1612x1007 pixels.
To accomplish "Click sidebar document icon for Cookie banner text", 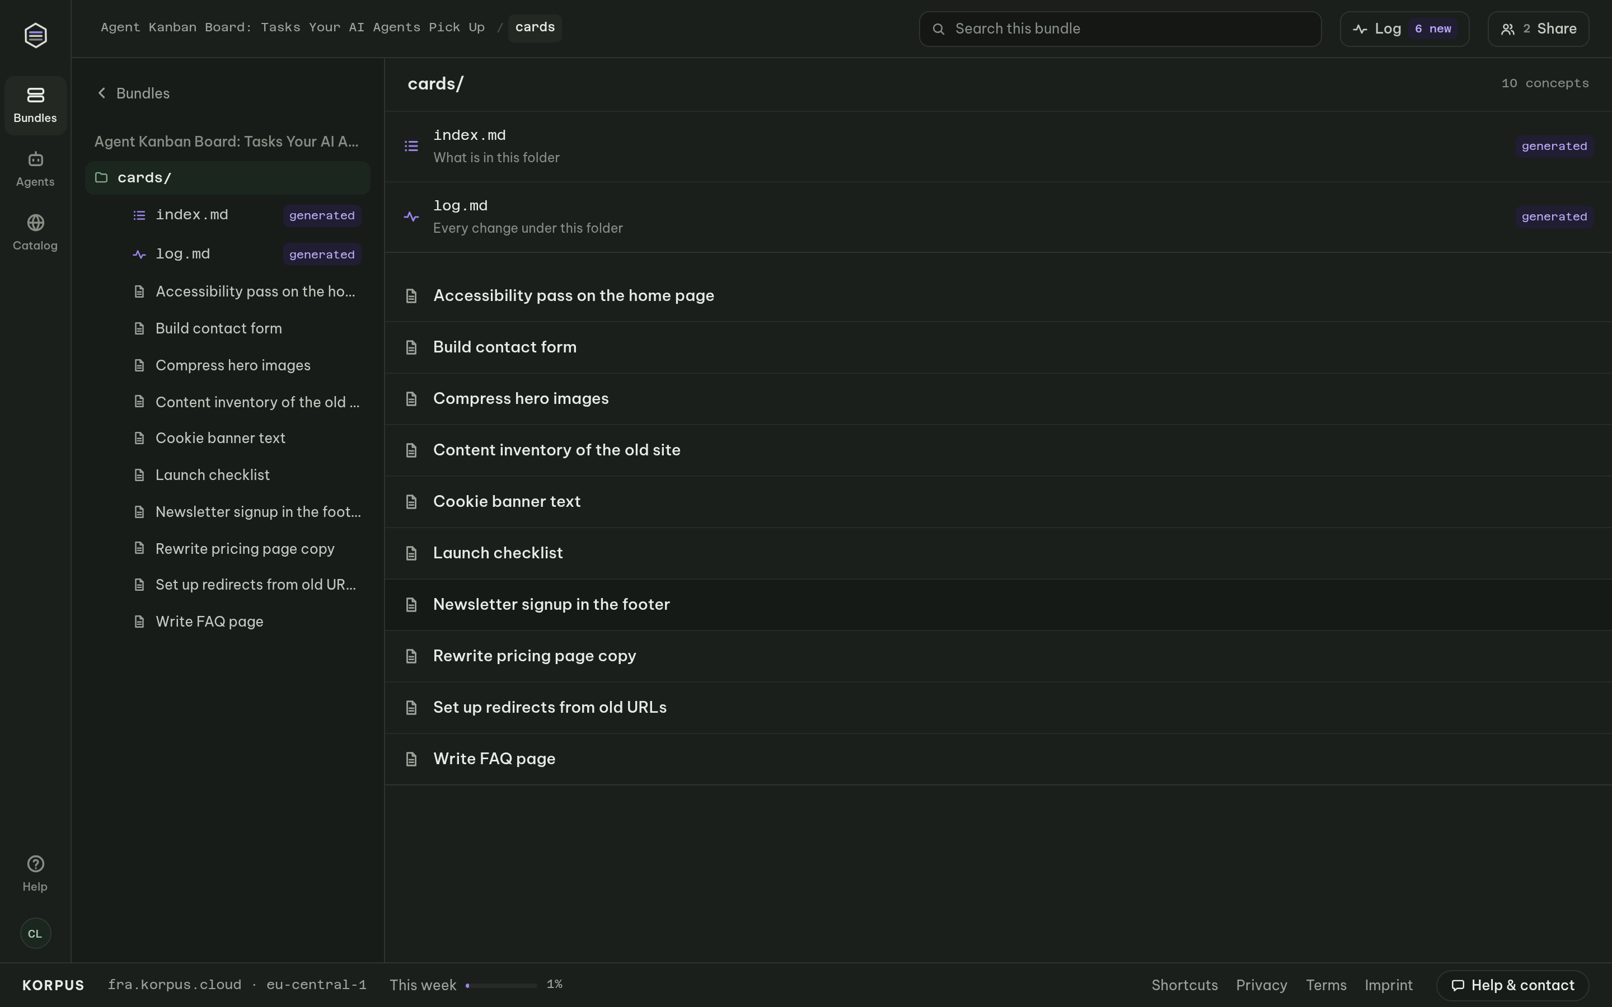I will (139, 438).
